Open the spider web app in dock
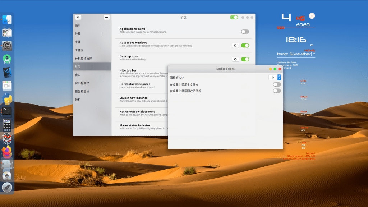The width and height of the screenshot is (368, 207). pyautogui.click(x=7, y=138)
